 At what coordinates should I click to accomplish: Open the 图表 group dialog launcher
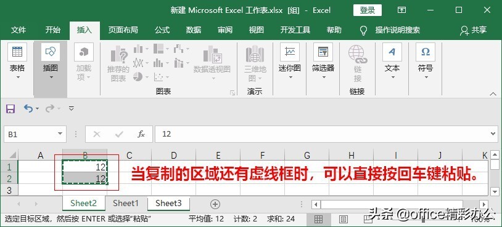click(232, 93)
